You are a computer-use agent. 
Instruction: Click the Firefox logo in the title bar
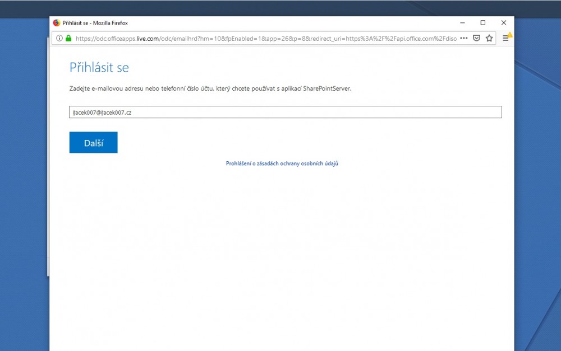(57, 23)
